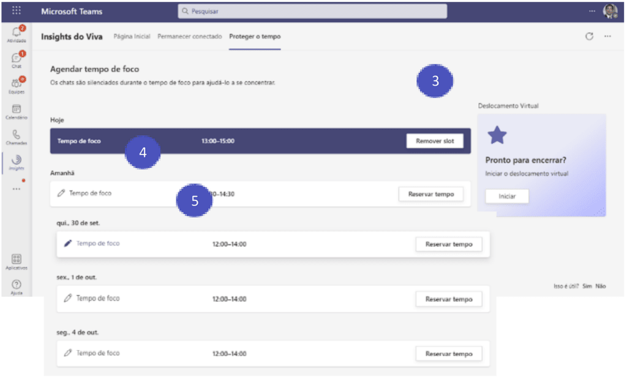Click the Microsoft Teams title text
627x377 pixels.
(72, 11)
